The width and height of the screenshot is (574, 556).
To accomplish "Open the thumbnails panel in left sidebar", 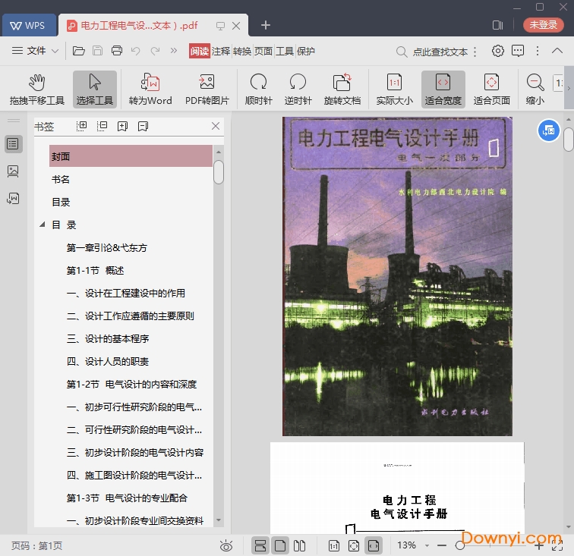I will [13, 171].
